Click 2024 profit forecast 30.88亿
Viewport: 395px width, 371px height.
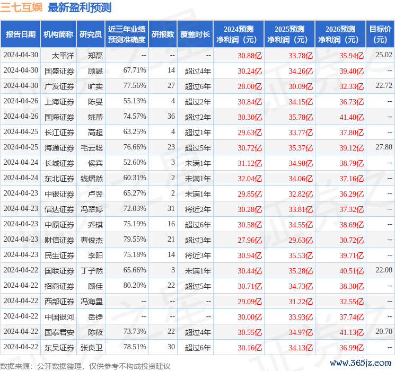point(250,56)
